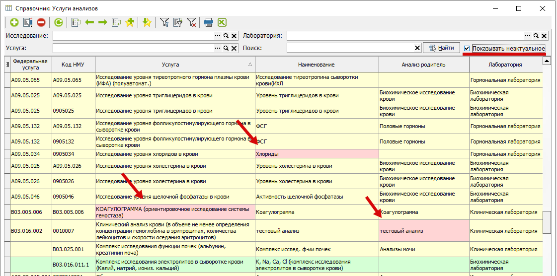Refresh the list with the green circular arrow
This screenshot has height=276, width=557.
[59, 23]
